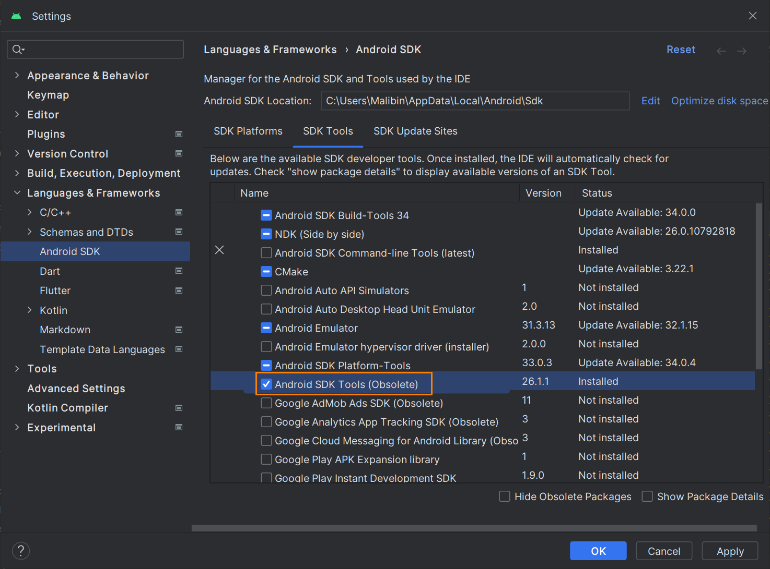Click Edit link for SDK location

click(x=650, y=101)
